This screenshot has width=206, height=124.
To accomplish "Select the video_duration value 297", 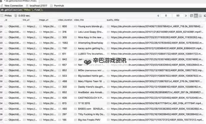I will pos(65,114).
